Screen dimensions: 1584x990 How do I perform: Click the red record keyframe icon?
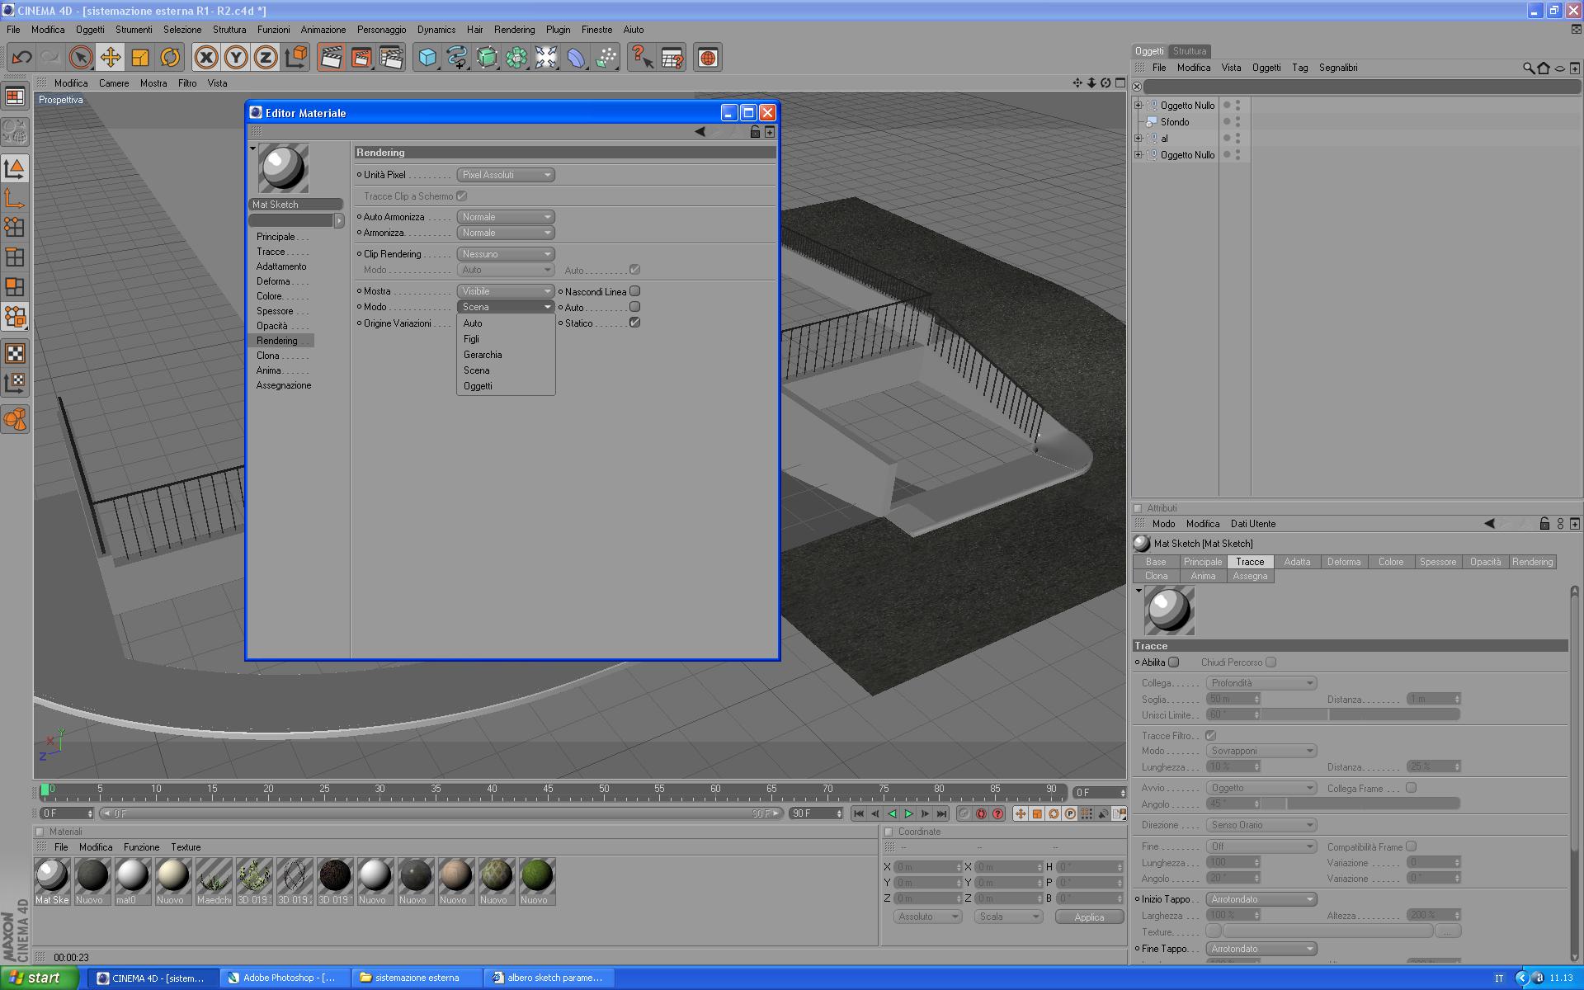coord(981,814)
